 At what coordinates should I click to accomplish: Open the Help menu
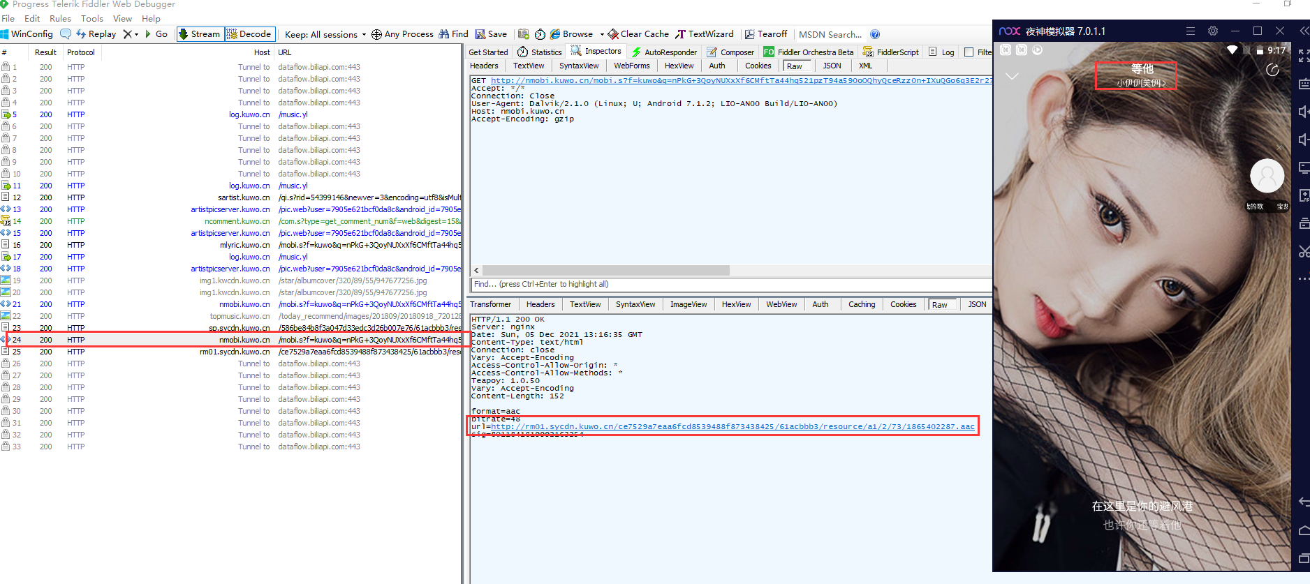click(151, 19)
